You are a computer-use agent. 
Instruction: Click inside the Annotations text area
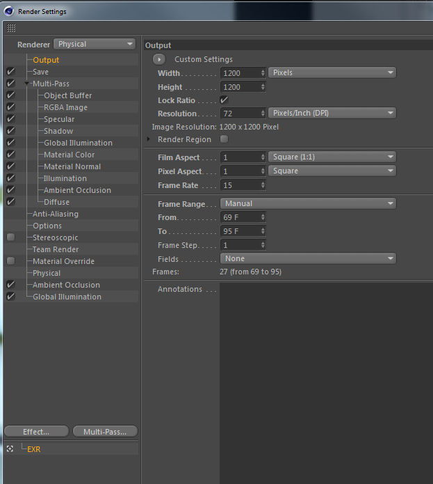(326, 383)
